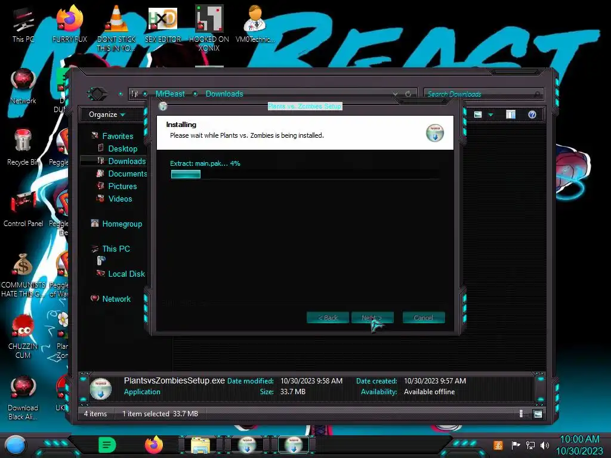
Task: Select Desktop under Favorites
Action: 123,148
